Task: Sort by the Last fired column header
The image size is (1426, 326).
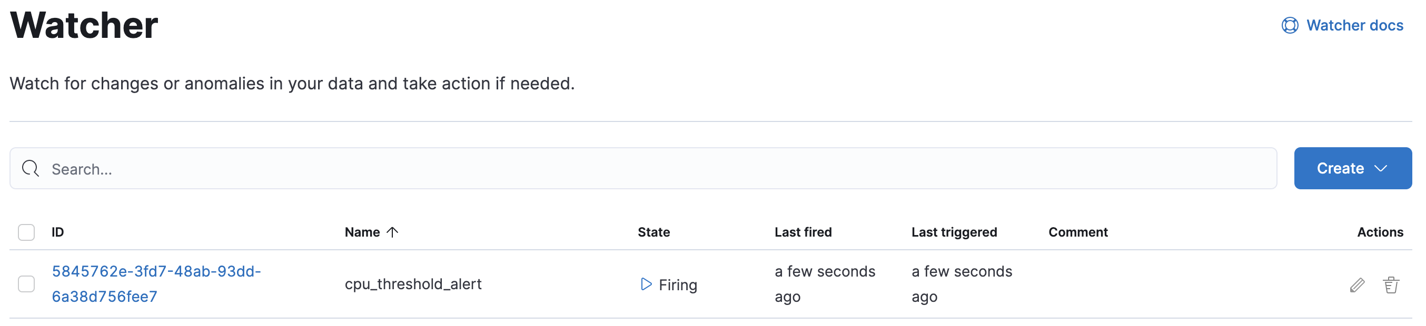Action: (803, 232)
